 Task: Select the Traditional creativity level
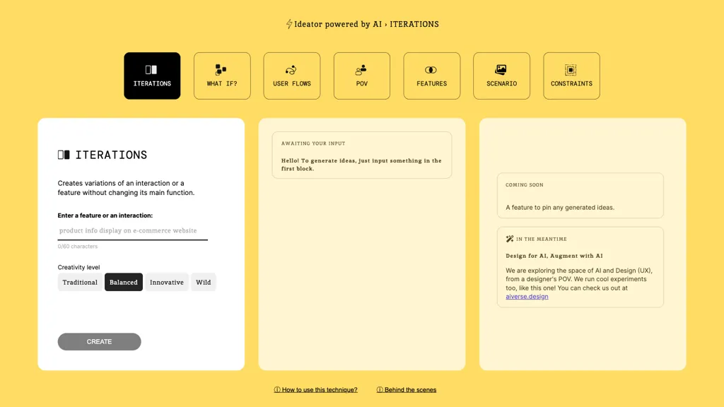80,282
